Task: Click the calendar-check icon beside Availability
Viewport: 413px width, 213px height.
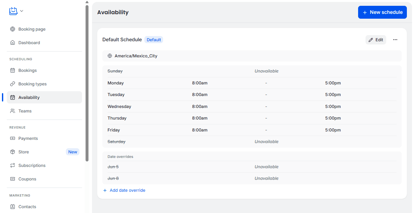Action: [x=13, y=97]
